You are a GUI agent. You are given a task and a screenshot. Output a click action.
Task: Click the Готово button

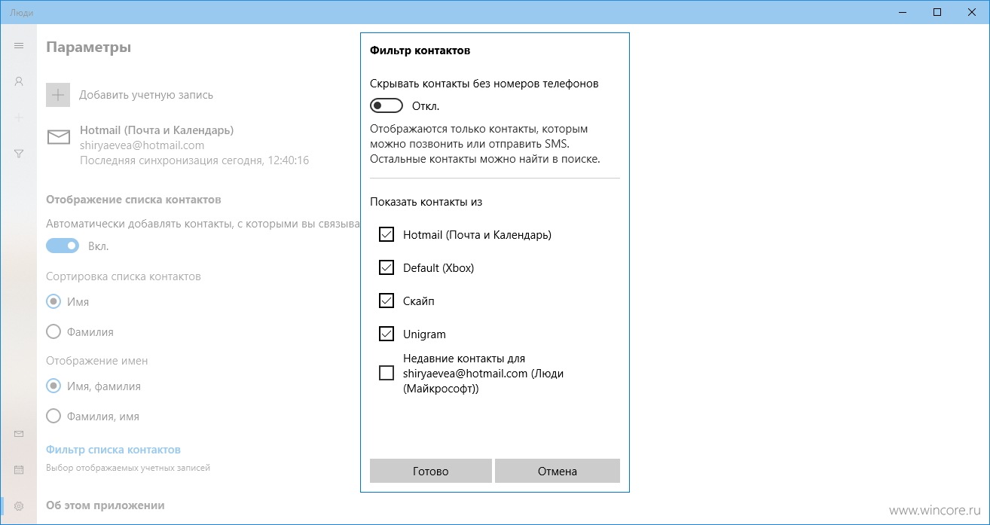click(431, 471)
